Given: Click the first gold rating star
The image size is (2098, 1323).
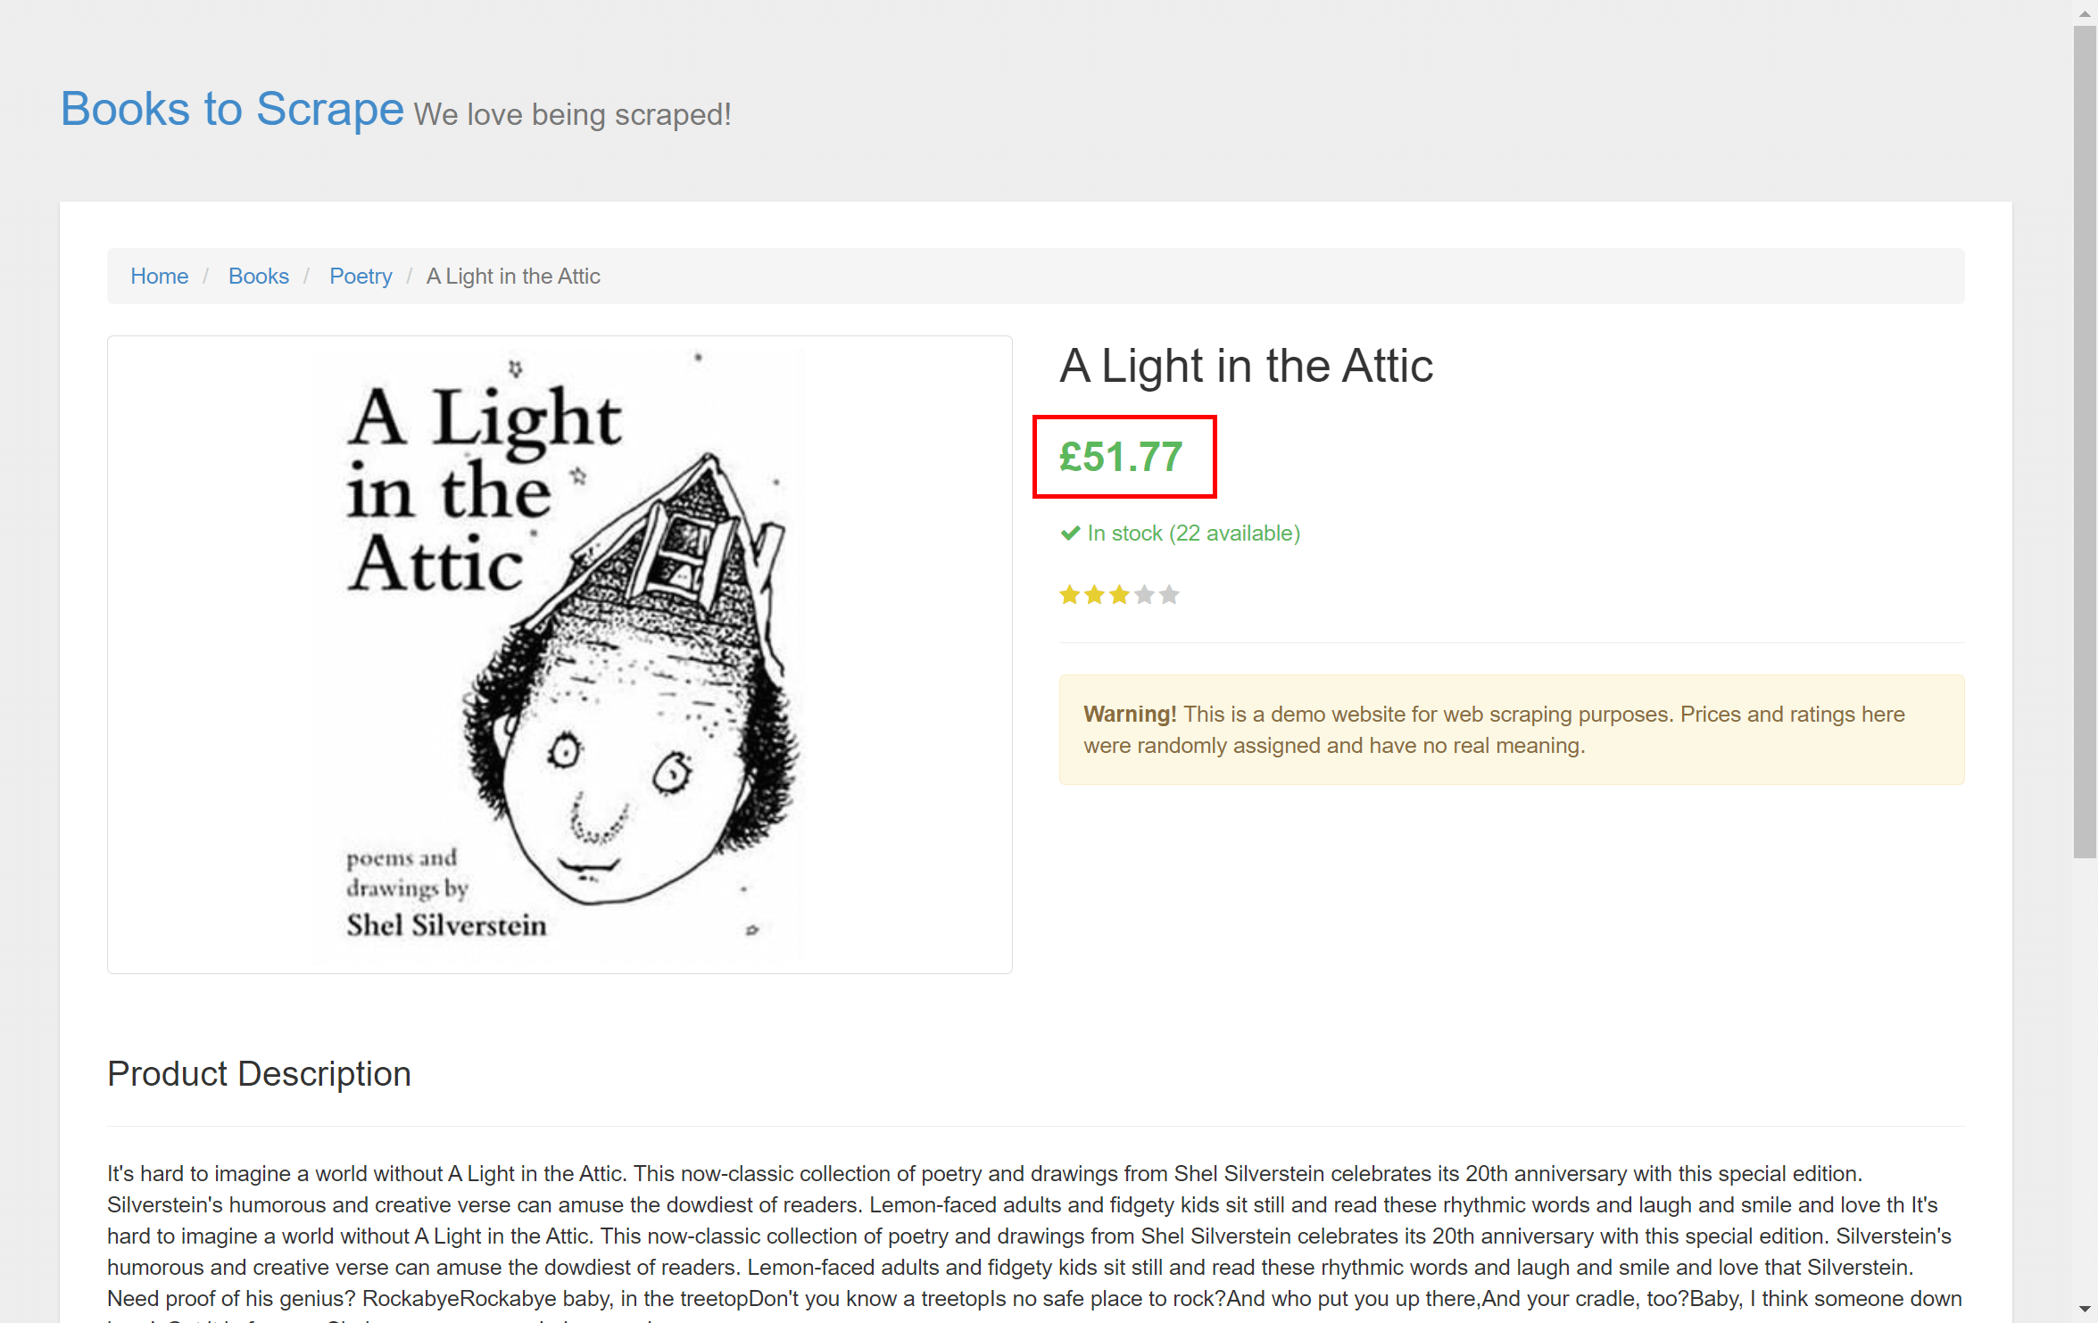Looking at the screenshot, I should point(1070,595).
